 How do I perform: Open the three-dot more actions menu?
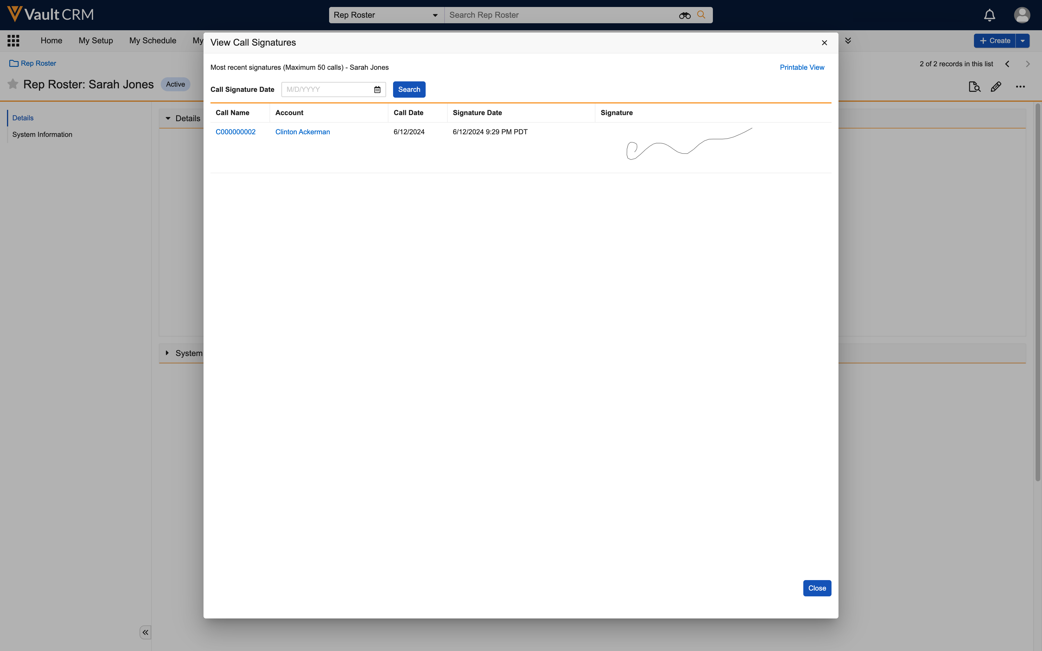[x=1020, y=87]
